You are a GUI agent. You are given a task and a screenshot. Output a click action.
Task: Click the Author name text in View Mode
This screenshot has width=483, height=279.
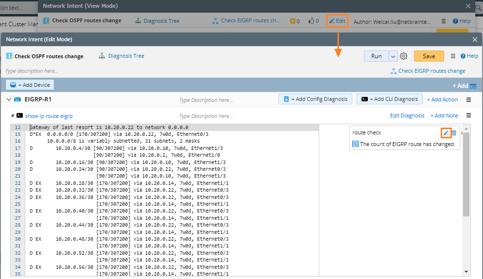[392, 21]
